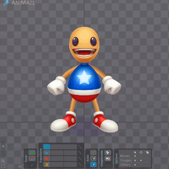The height and width of the screenshot is (169, 169).
Task: Click the scale Y value field
Action: pyautogui.click(x=71, y=159)
